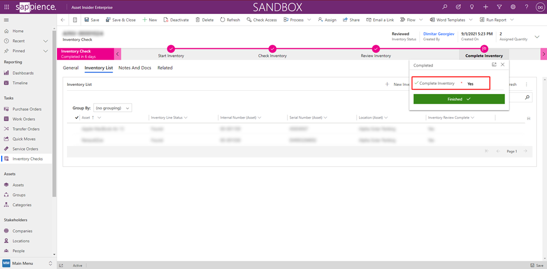
Task: Click the lightbulb assistant icon
Action: [x=472, y=7]
